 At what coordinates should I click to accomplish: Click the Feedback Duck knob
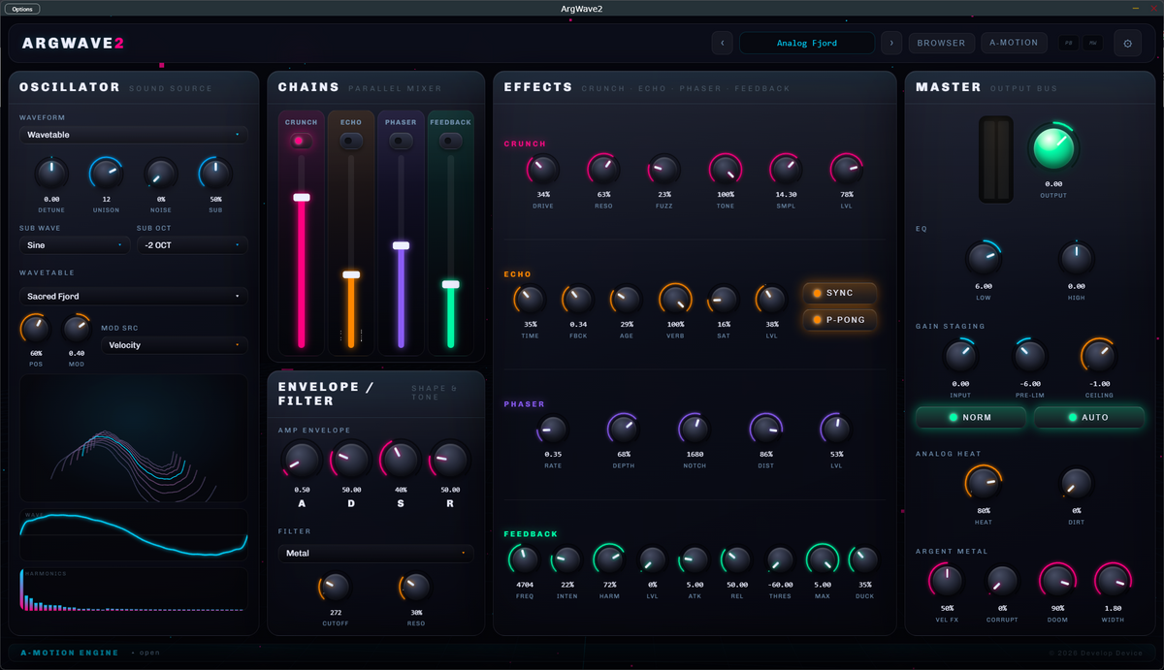pos(864,559)
